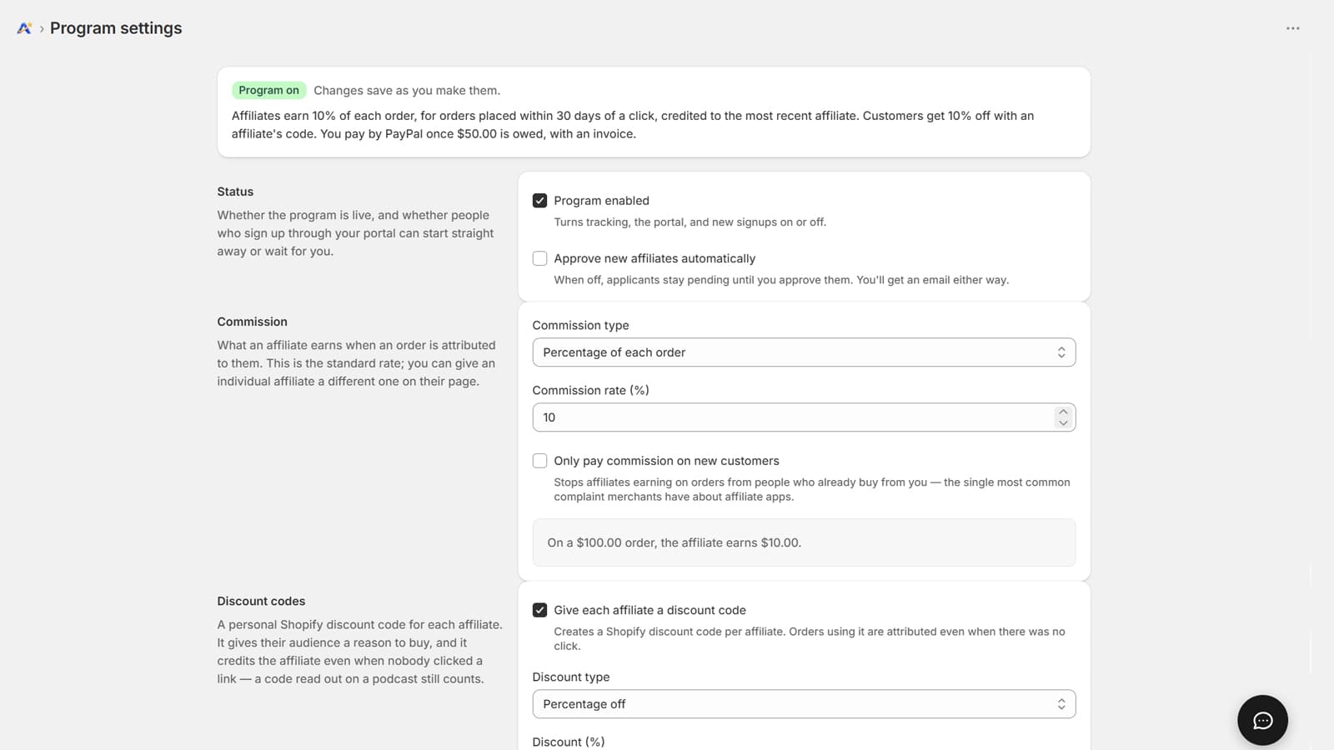Click the Program settings page title
1334x750 pixels.
(116, 28)
